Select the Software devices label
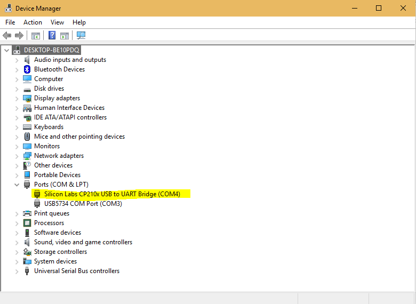This screenshot has height=304, width=416. 58,233
